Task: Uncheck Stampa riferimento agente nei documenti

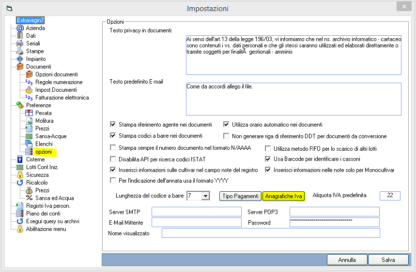Action: [113, 124]
